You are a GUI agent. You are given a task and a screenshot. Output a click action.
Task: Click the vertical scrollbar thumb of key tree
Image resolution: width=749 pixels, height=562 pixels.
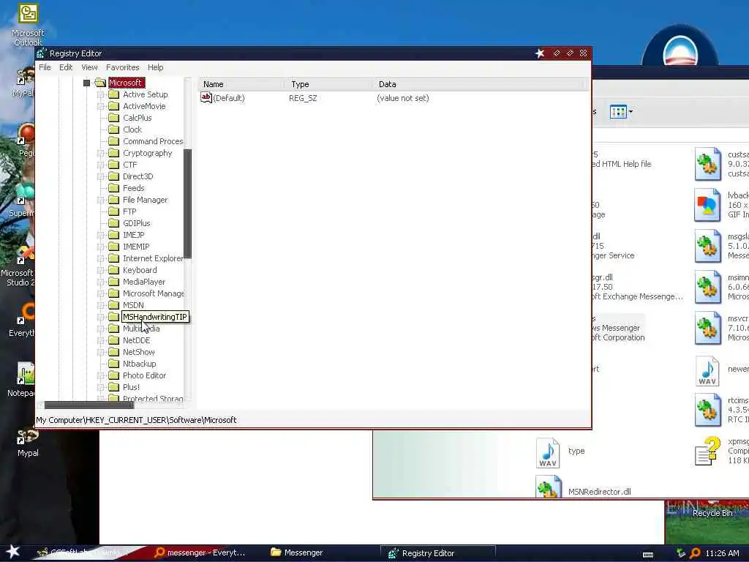[x=187, y=203]
